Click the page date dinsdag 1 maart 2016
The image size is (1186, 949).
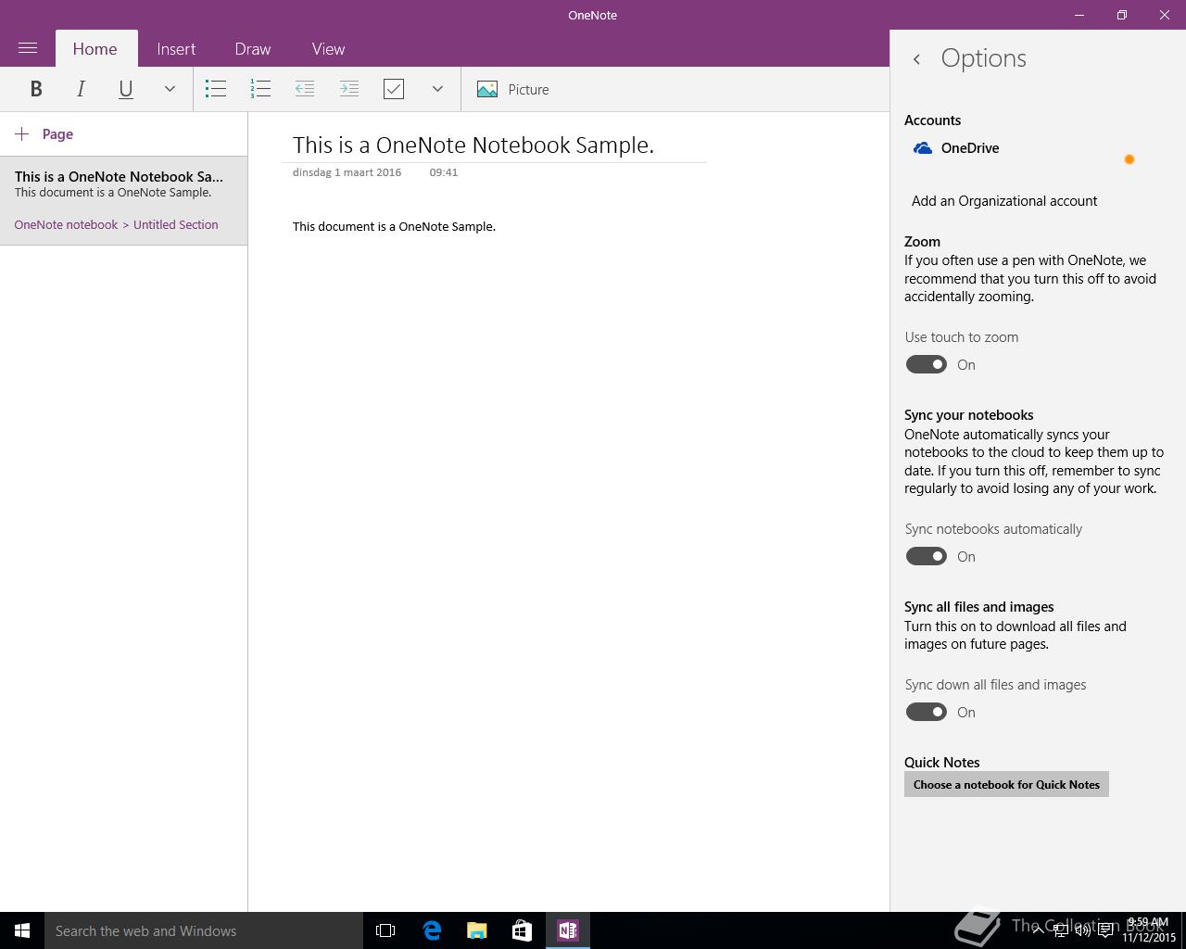click(x=347, y=172)
